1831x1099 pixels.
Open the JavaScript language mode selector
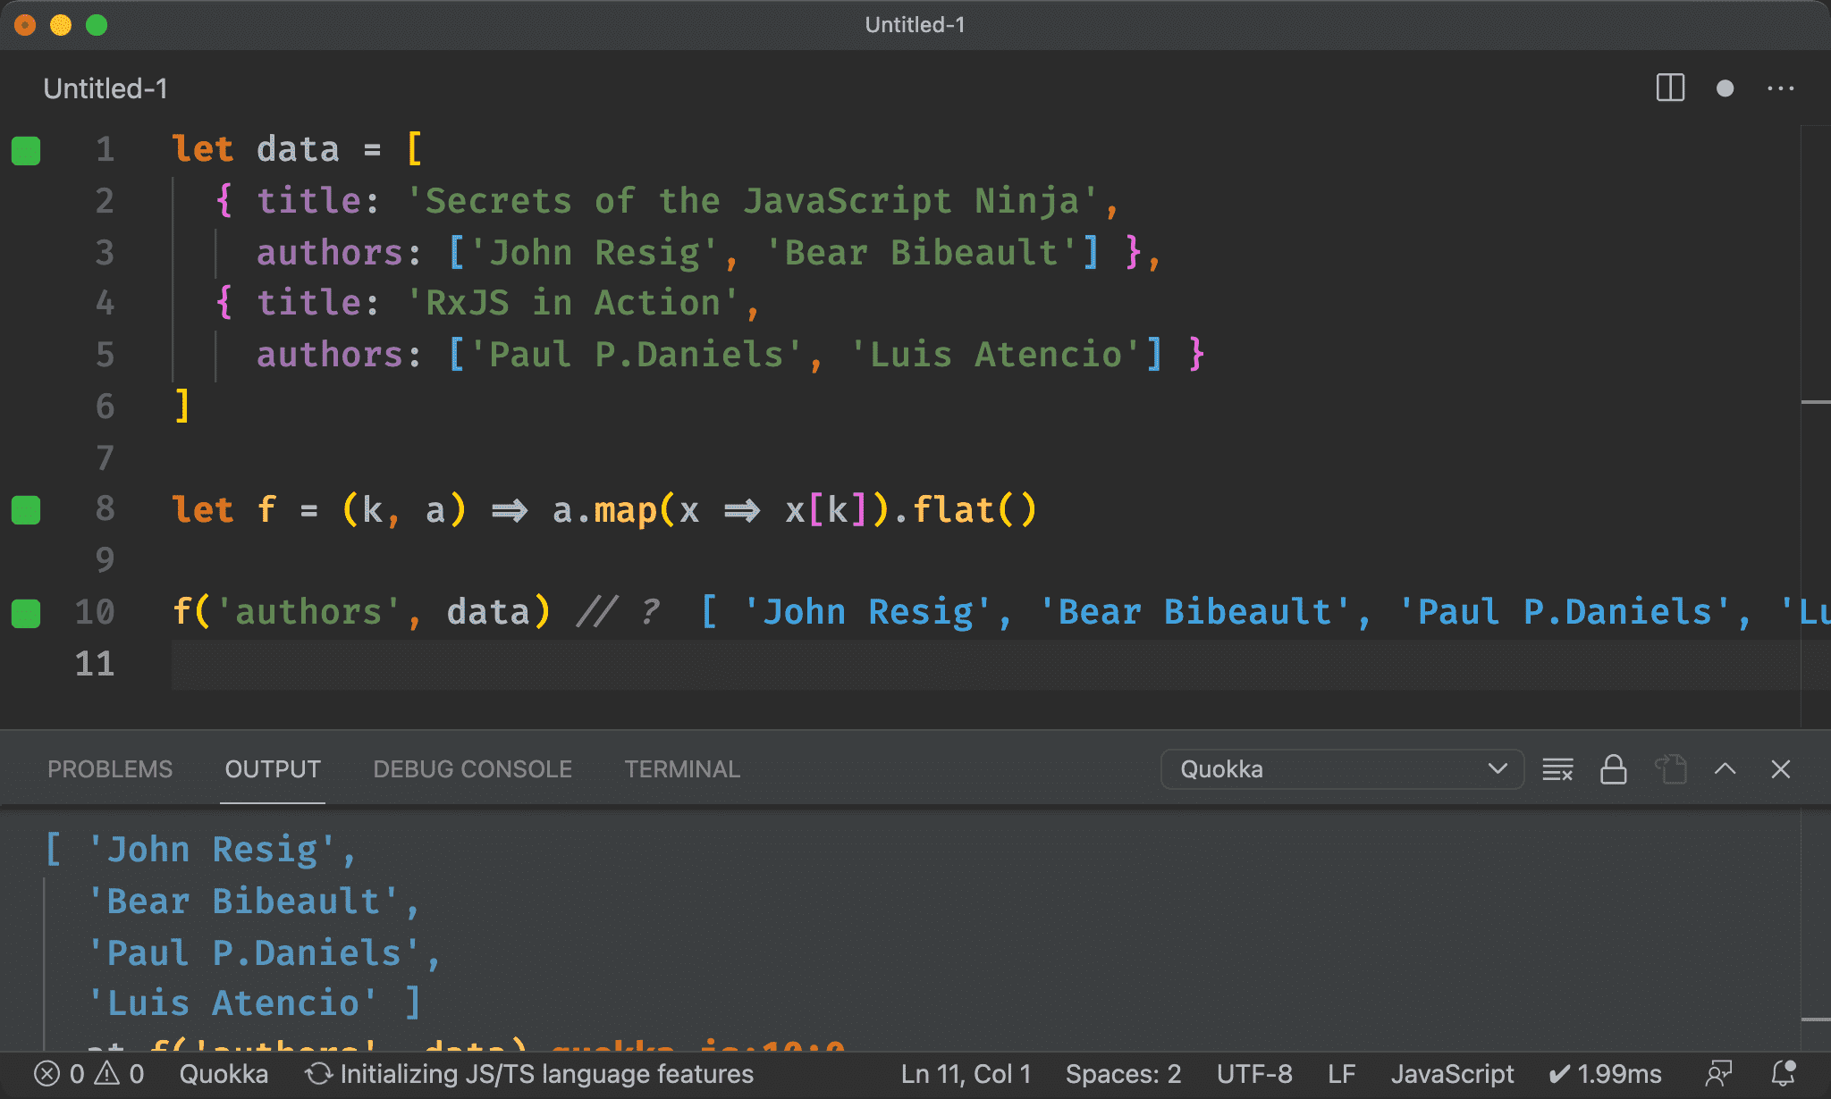click(x=1452, y=1074)
